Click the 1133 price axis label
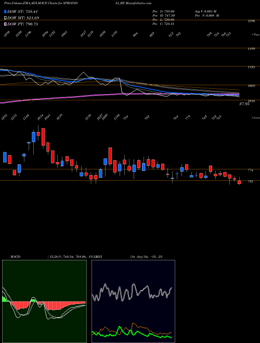The width and height of the screenshot is (260, 343). click(252, 67)
